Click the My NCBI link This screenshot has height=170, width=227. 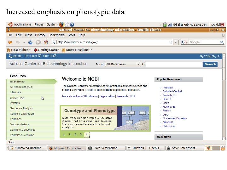[x=205, y=56]
